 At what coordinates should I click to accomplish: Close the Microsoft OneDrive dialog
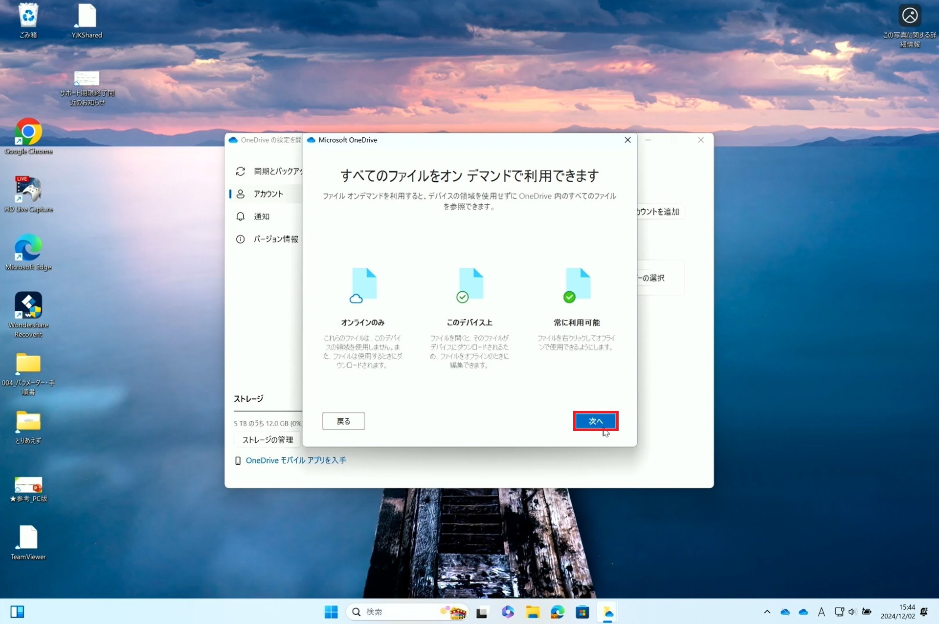pyautogui.click(x=627, y=140)
